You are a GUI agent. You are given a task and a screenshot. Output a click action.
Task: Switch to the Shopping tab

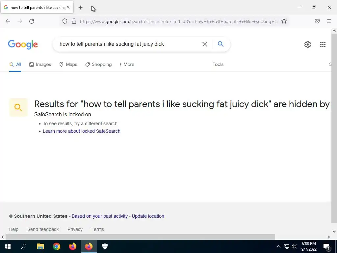point(98,64)
